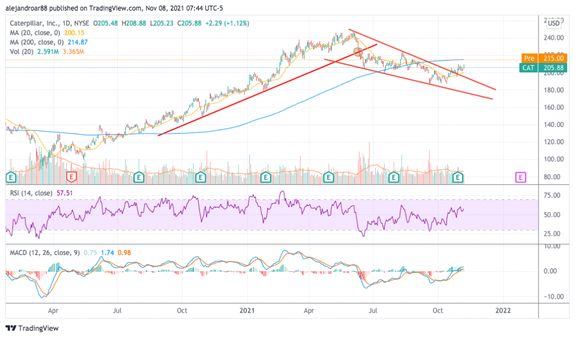
Task: Click the 3.365M volume average value
Action: (x=74, y=52)
